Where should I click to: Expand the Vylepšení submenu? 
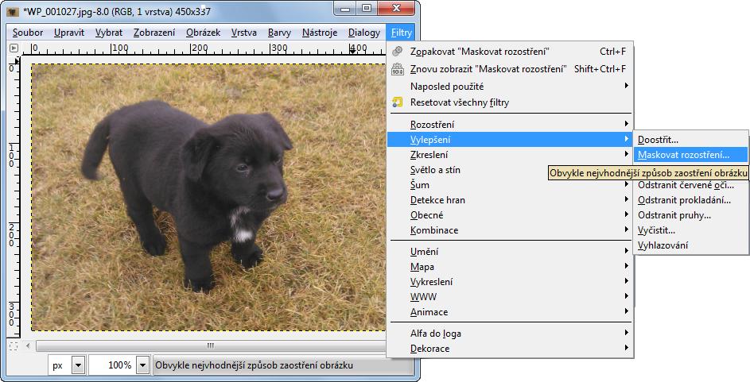pos(510,140)
